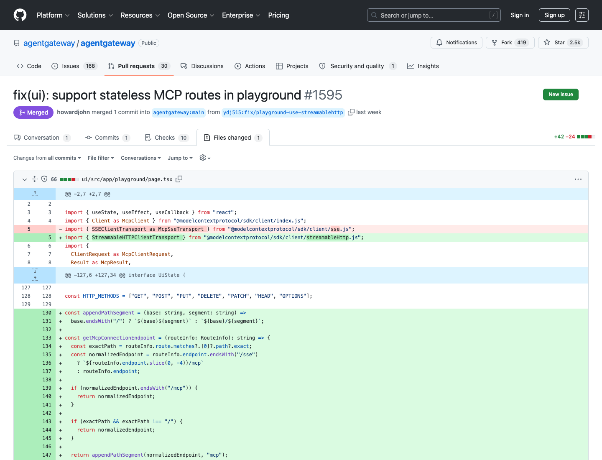Click the GitHub logo icon

click(20, 15)
